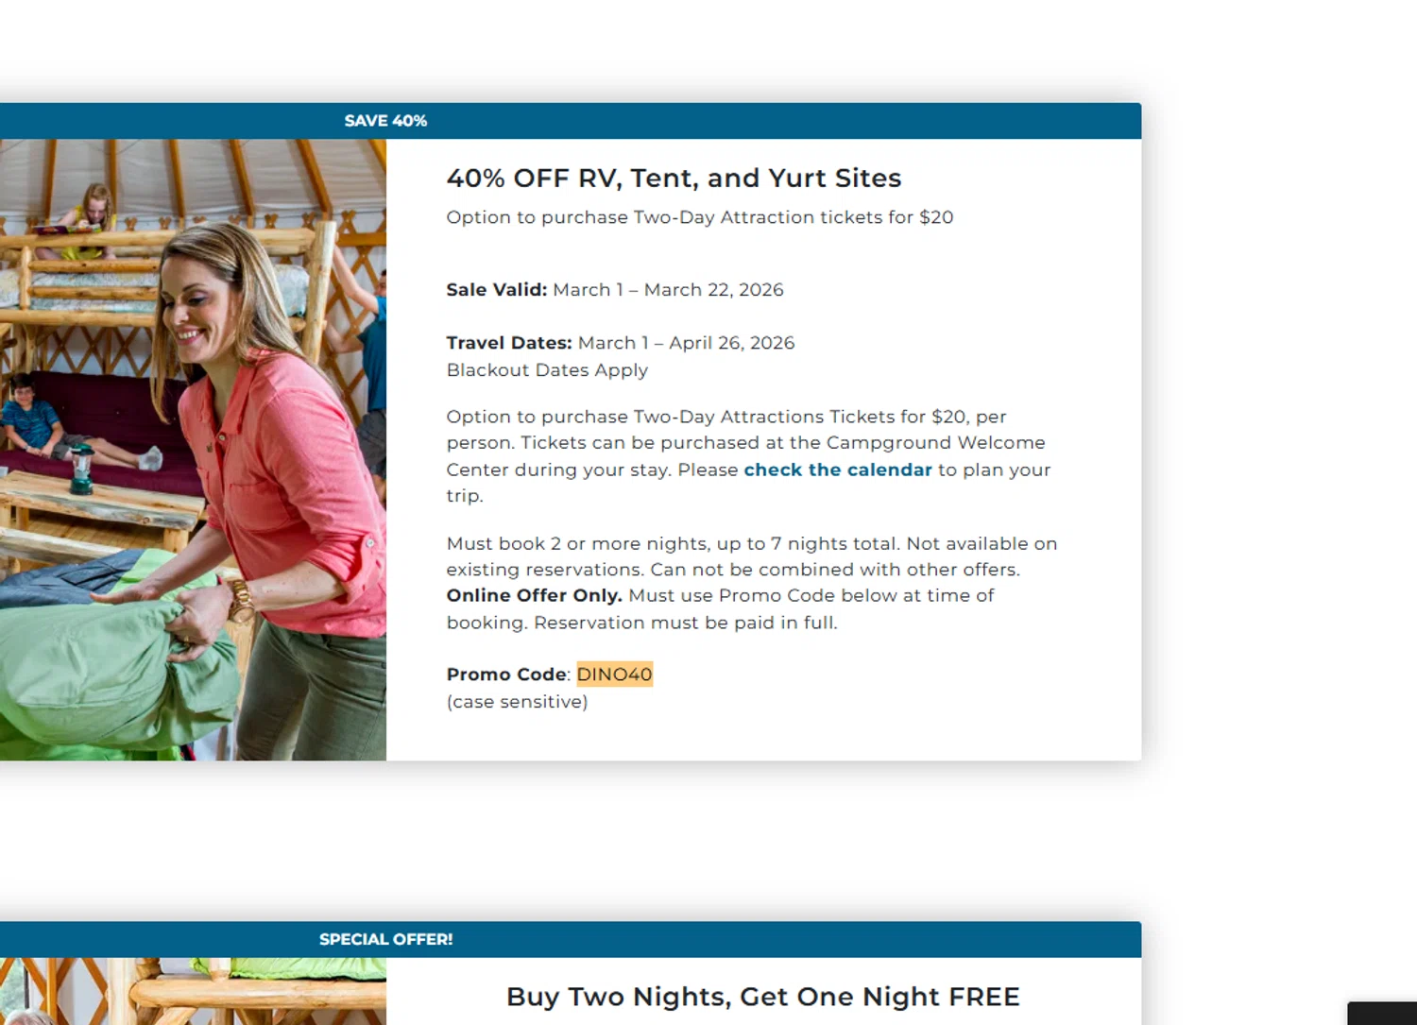This screenshot has height=1025, width=1417.
Task: Click the "Buy Two Nights, Get One Night FREE" heading
Action: pyautogui.click(x=762, y=997)
